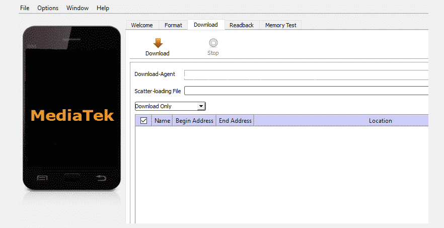
Task: Toggle the select-all checkbox in table header
Action: 143,121
